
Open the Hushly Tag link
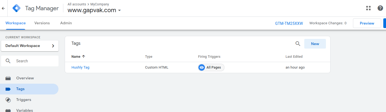(80, 67)
